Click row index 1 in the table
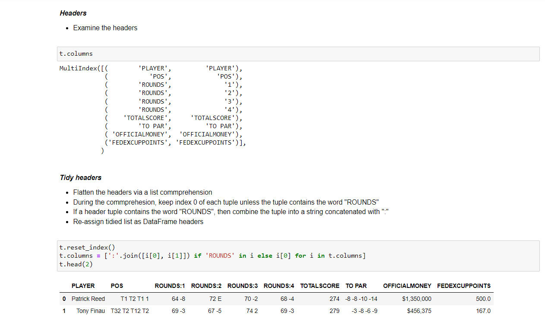Image resolution: width=545 pixels, height=322 pixels. point(64,311)
